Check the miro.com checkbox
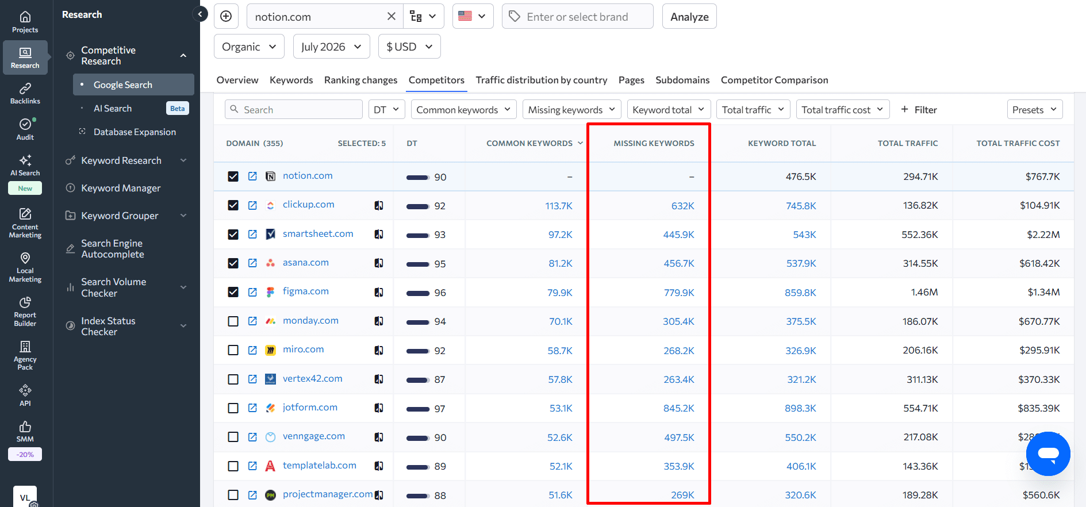The width and height of the screenshot is (1086, 507). coord(233,350)
